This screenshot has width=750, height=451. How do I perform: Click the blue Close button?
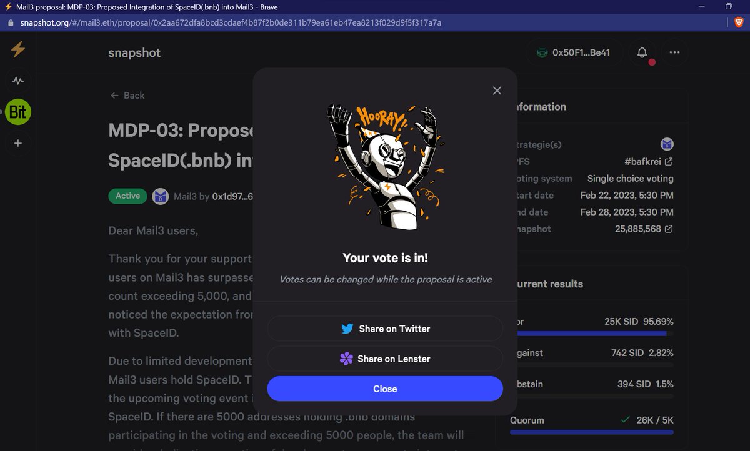pyautogui.click(x=385, y=389)
